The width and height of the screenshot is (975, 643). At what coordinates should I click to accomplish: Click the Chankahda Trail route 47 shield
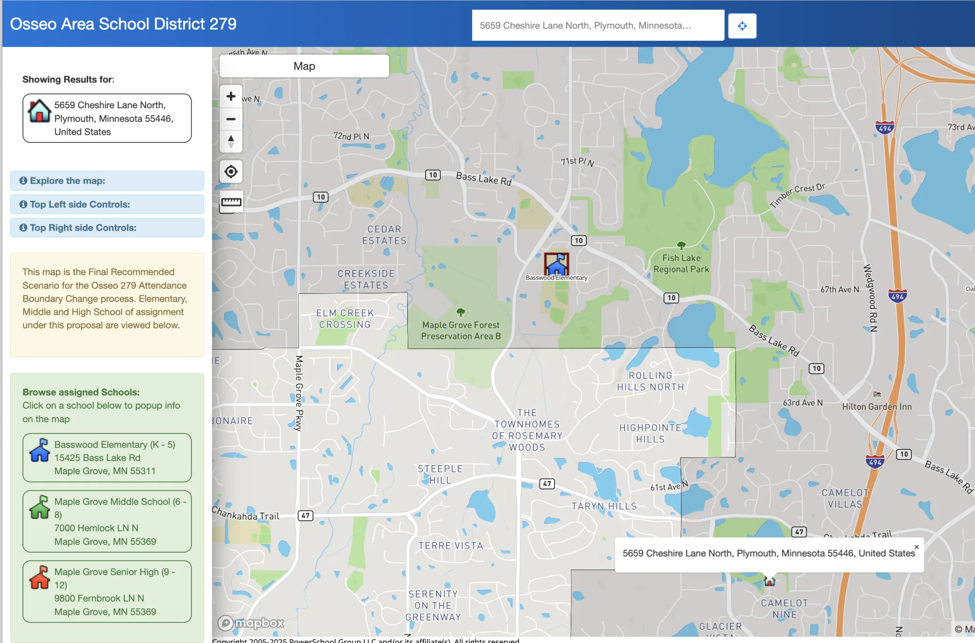(x=306, y=516)
